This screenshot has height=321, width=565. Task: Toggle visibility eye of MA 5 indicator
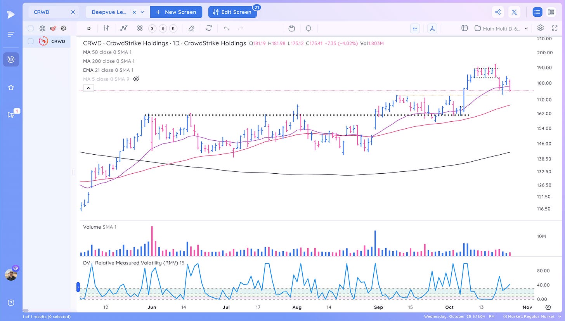(x=136, y=79)
